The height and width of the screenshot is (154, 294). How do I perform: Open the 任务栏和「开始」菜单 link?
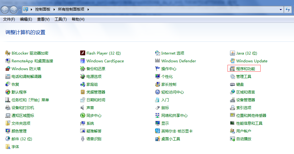click(30, 100)
